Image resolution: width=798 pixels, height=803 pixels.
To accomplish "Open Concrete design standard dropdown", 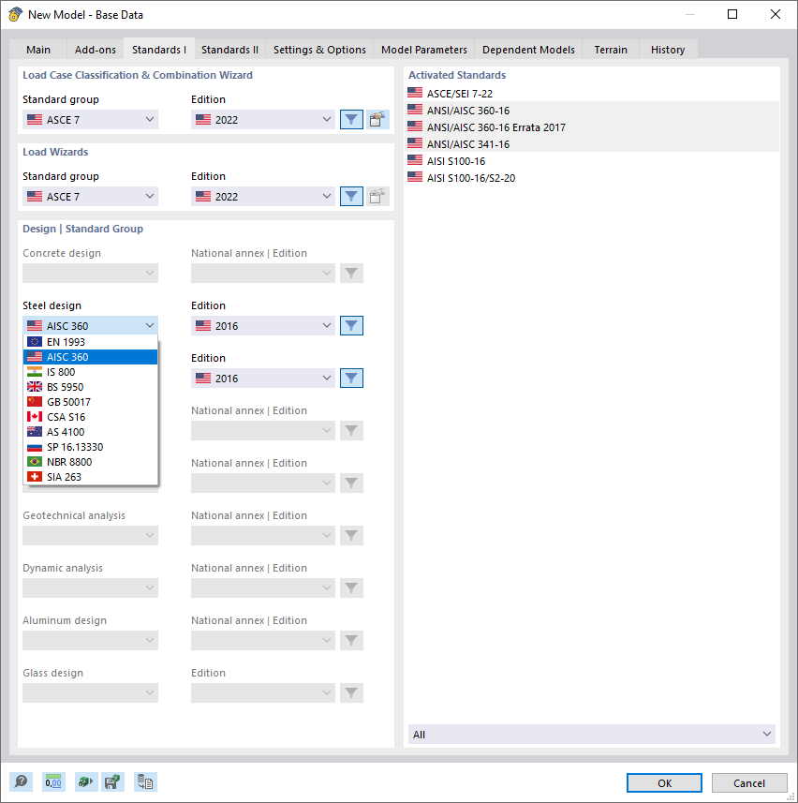I will [90, 273].
